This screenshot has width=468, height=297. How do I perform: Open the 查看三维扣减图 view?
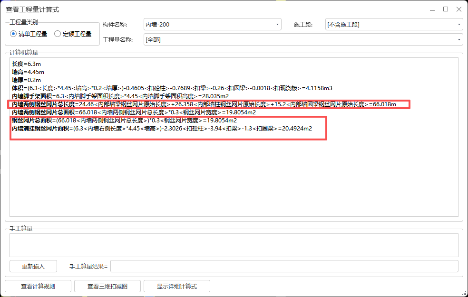pyautogui.click(x=107, y=286)
